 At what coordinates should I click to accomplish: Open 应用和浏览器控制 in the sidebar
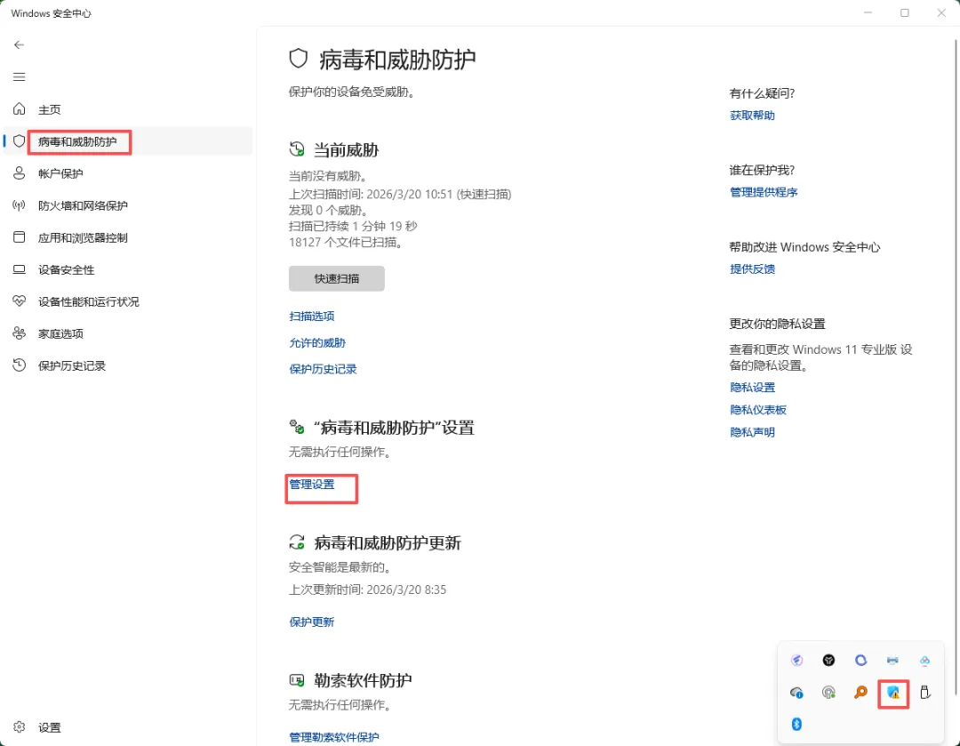point(127,237)
